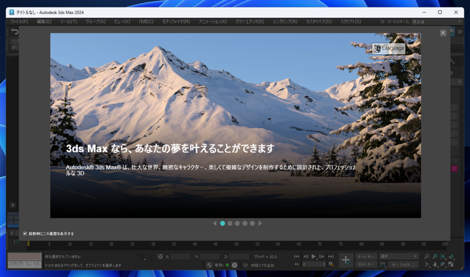
Task: Toggle the Key Mode arrows button
Action: tap(296, 264)
